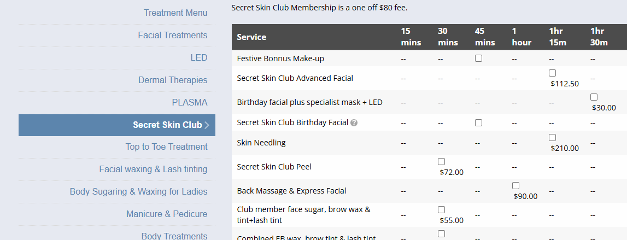Image resolution: width=627 pixels, height=240 pixels.
Task: Tick the $55.00 club member face sugar checkbox
Action: tap(442, 210)
